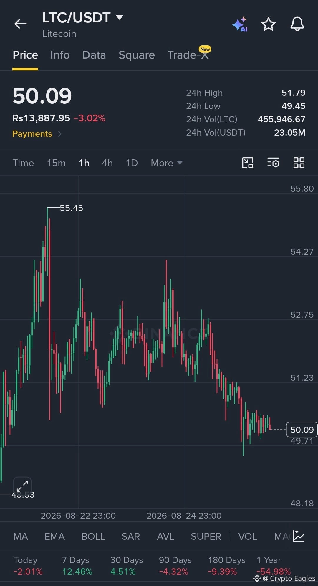
Task: Click the current price 50.09 chart label
Action: point(302,430)
